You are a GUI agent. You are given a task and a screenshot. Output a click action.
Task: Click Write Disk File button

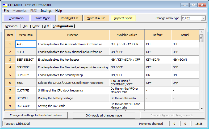[x=96, y=18]
